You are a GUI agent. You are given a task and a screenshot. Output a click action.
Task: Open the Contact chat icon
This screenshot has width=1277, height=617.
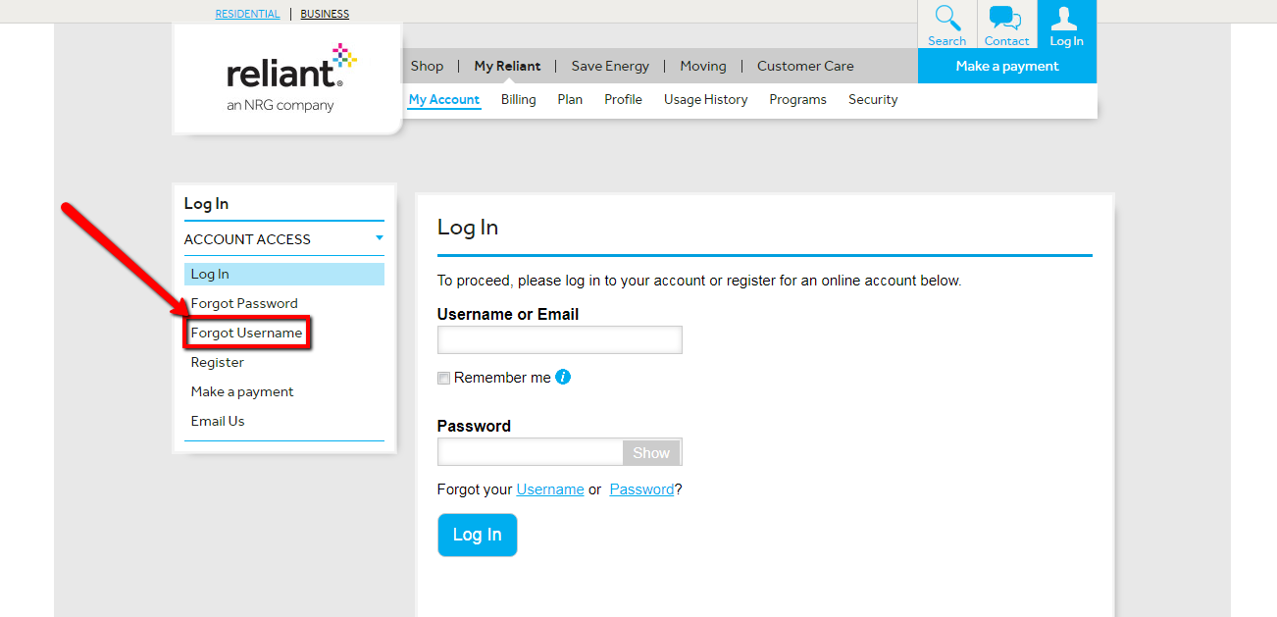point(1005,24)
